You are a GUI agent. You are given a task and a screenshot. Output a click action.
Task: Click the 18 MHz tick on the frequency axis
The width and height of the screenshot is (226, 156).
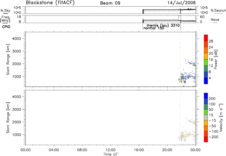[x=19, y=17]
